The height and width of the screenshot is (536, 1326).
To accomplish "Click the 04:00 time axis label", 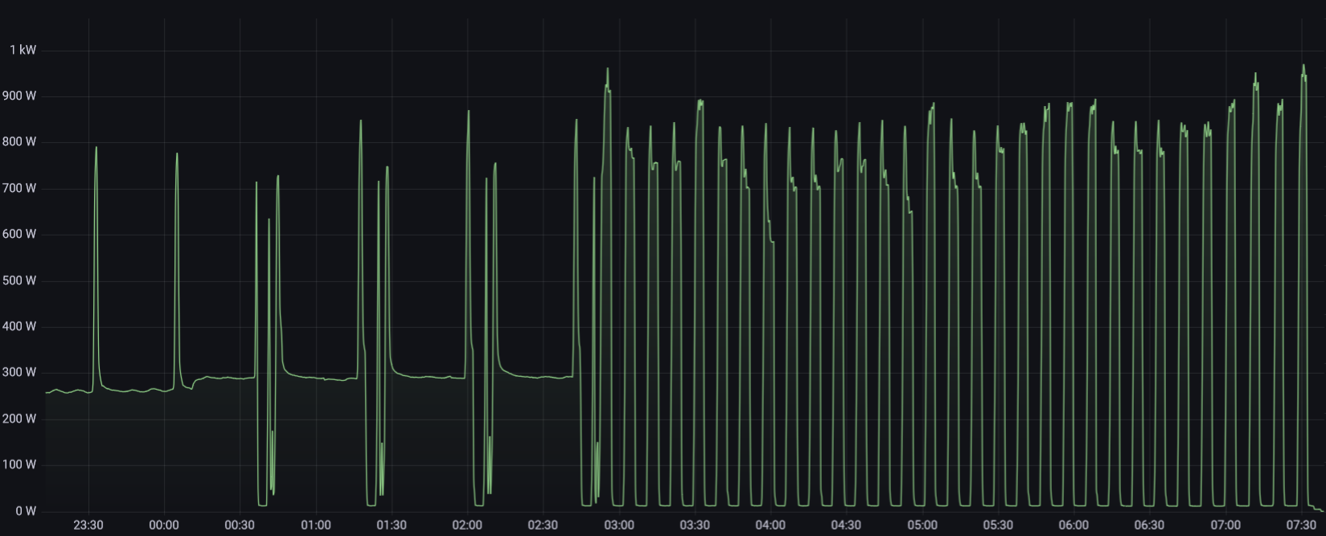I will (x=770, y=525).
